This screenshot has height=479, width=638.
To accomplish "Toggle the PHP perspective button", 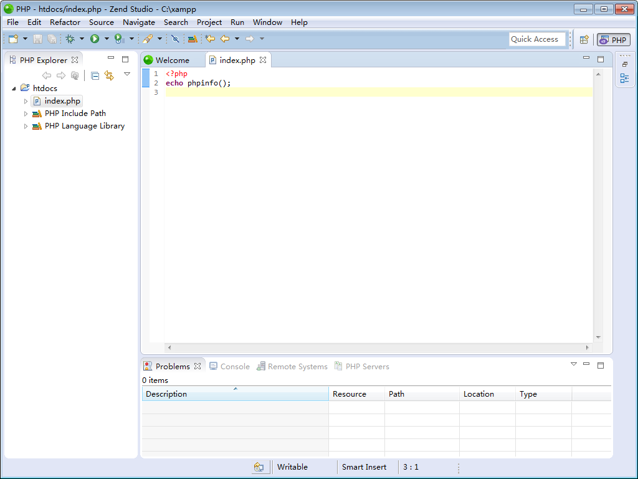I will click(x=613, y=39).
